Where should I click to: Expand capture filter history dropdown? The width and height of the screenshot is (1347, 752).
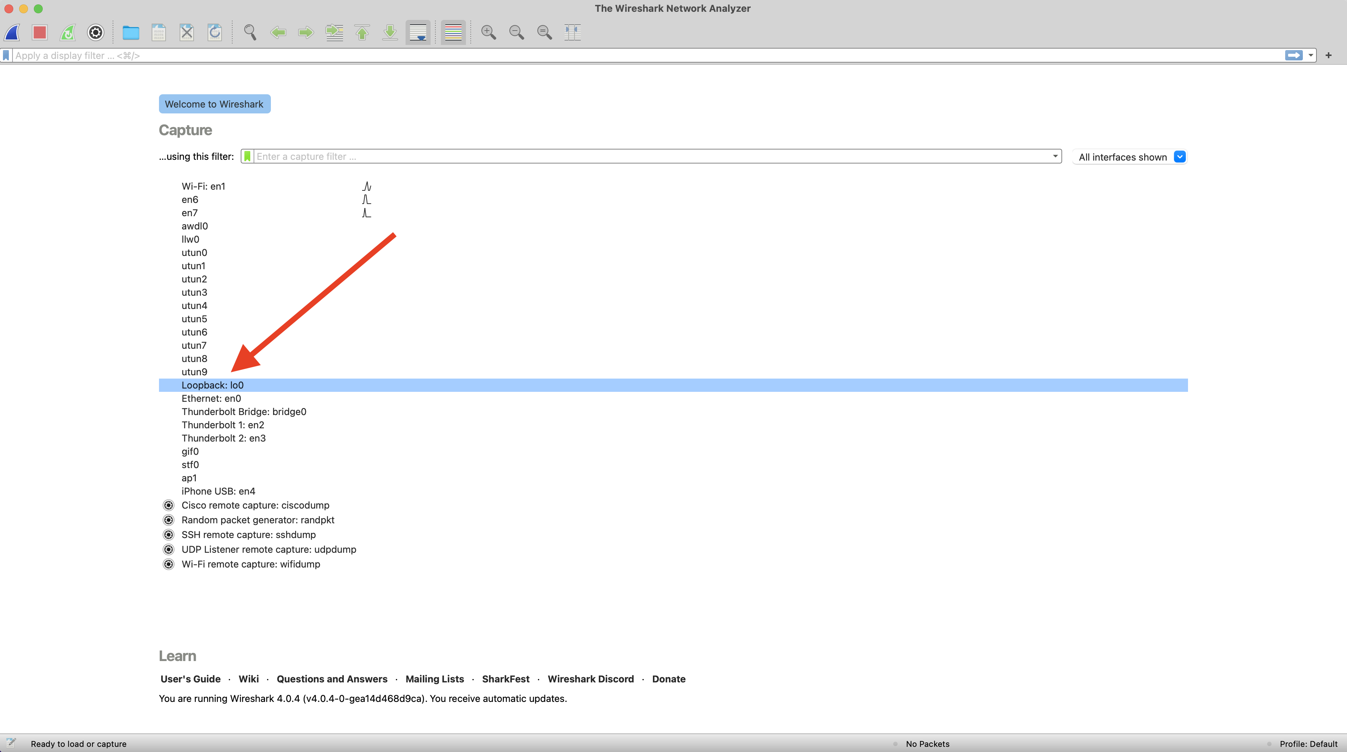point(1055,157)
